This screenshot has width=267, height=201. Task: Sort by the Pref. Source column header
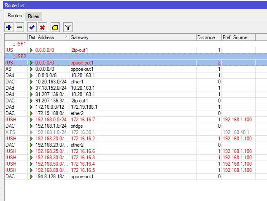tap(238, 38)
